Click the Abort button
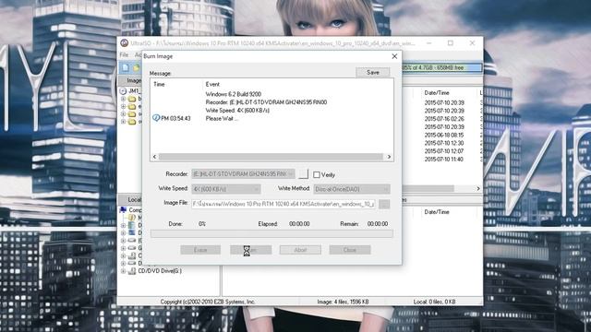591x332 pixels. (x=300, y=250)
